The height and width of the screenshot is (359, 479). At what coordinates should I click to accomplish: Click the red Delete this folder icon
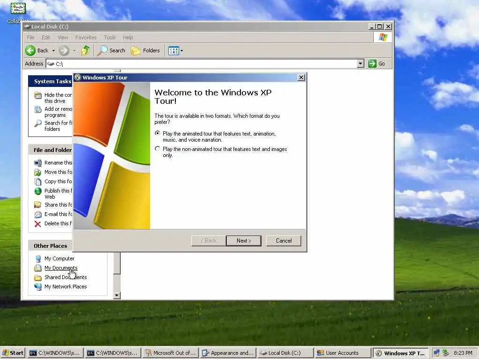tap(38, 224)
